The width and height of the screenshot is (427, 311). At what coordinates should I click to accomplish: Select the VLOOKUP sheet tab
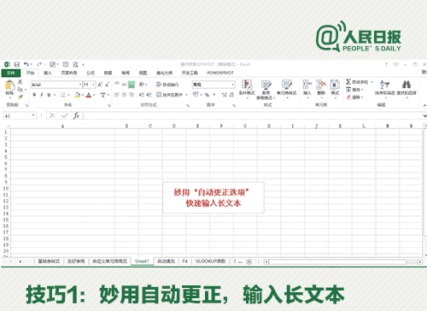pyautogui.click(x=210, y=261)
